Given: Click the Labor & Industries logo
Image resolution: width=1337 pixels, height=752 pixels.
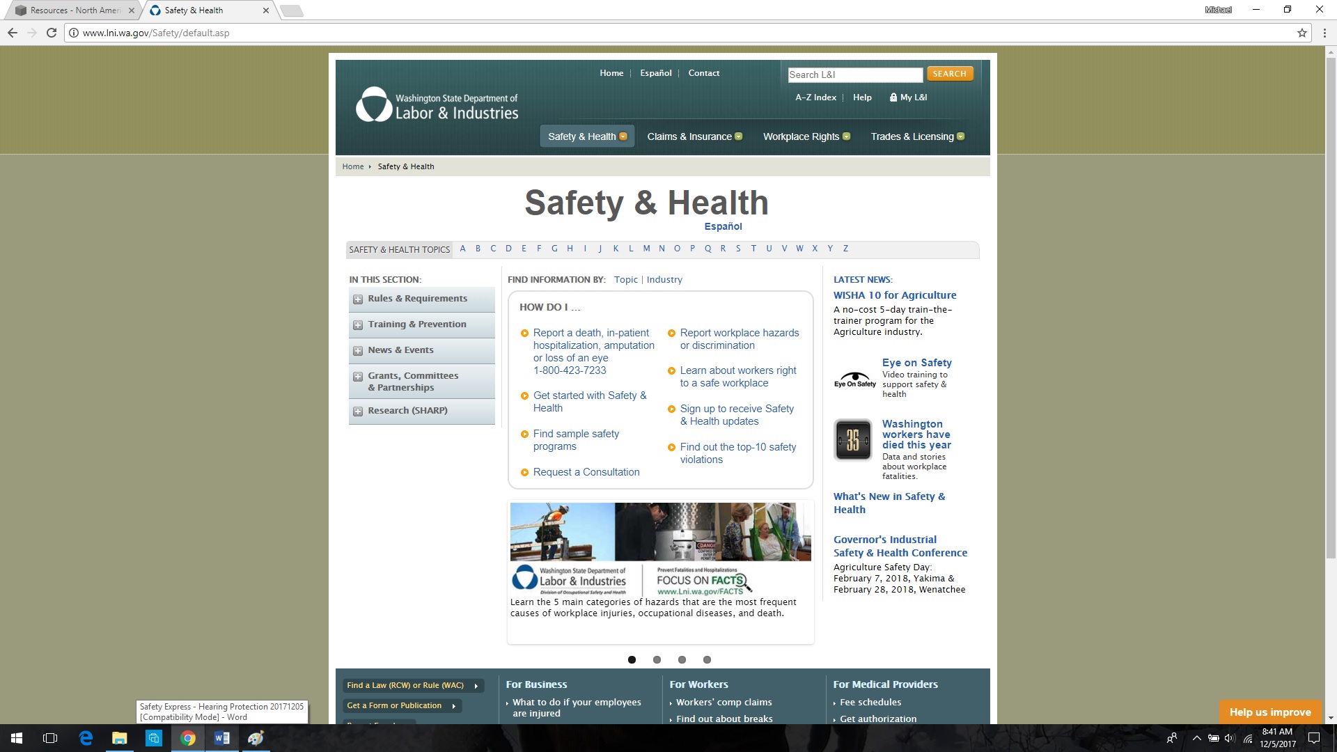Looking at the screenshot, I should click(x=437, y=105).
